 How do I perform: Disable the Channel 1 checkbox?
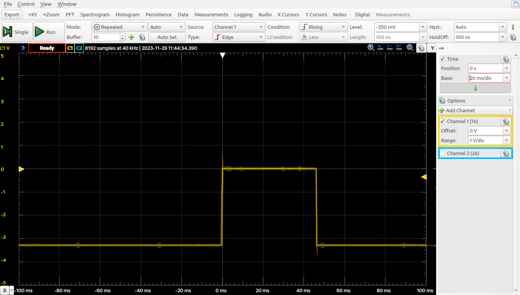click(442, 121)
